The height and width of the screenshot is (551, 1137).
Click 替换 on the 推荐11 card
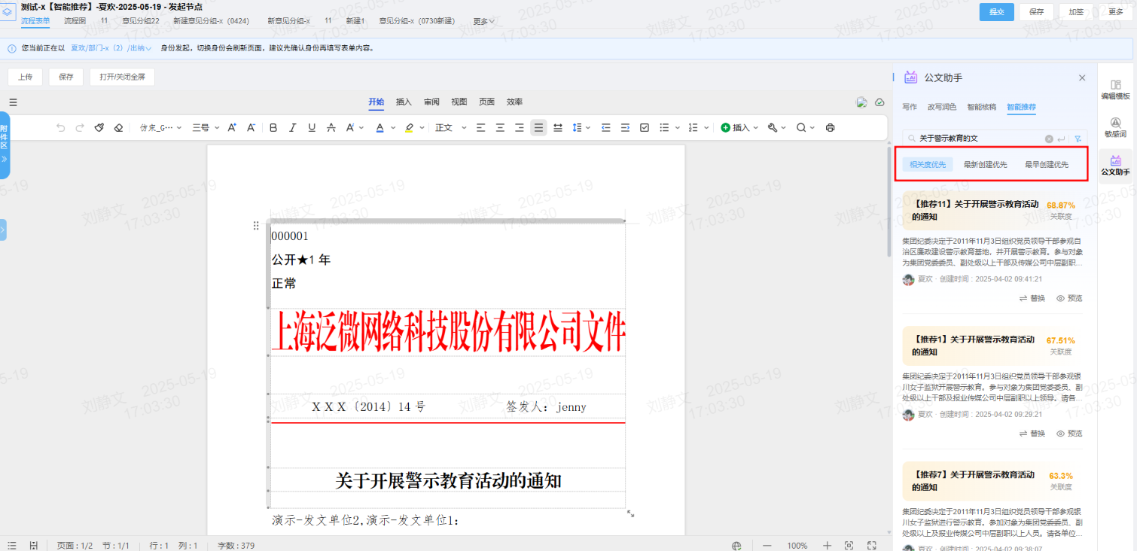click(x=1032, y=298)
